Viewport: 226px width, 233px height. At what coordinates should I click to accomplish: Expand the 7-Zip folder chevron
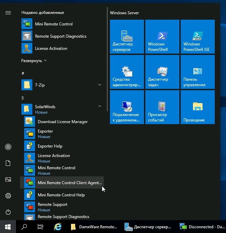[100, 85]
